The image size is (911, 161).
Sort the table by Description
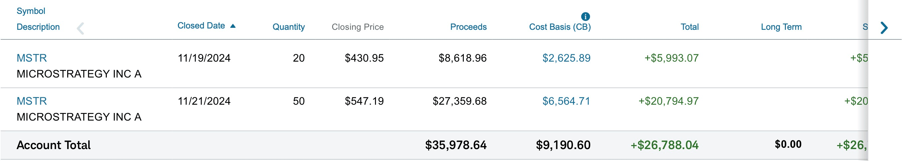point(38,27)
